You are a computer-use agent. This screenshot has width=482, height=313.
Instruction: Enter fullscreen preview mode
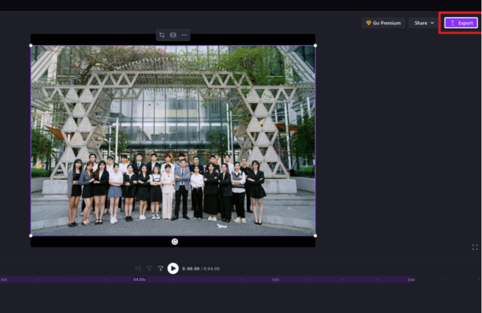tap(474, 247)
